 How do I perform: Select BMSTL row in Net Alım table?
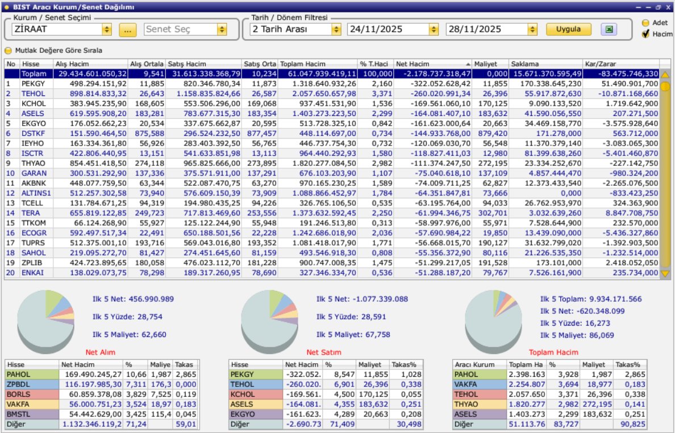coord(102,414)
